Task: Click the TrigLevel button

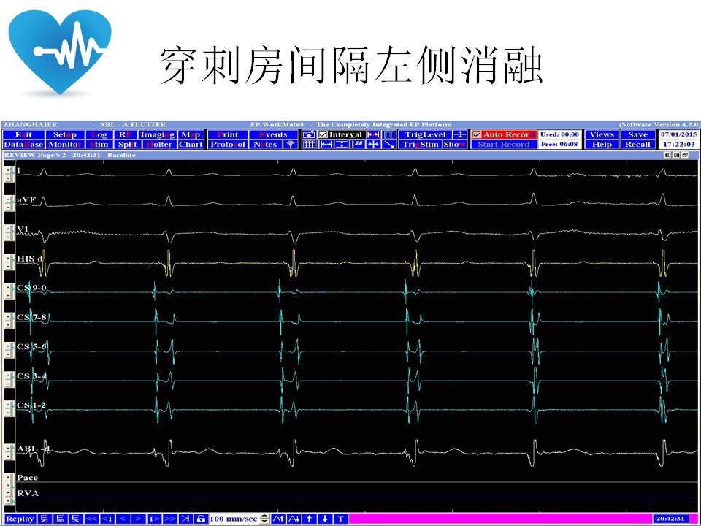Action: [425, 134]
